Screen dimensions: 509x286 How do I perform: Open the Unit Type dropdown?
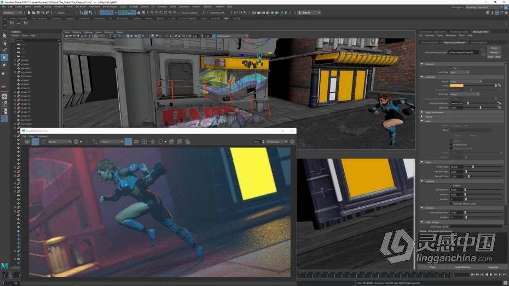[465, 95]
